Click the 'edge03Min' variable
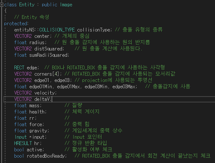The width and height of the screenshot is (215, 163). pos(96,87)
